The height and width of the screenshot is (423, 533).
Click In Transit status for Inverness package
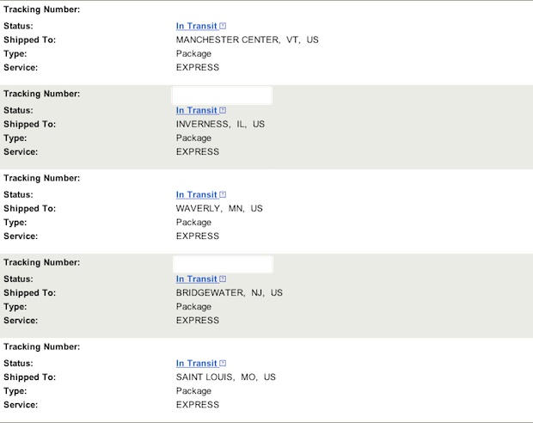coord(196,110)
